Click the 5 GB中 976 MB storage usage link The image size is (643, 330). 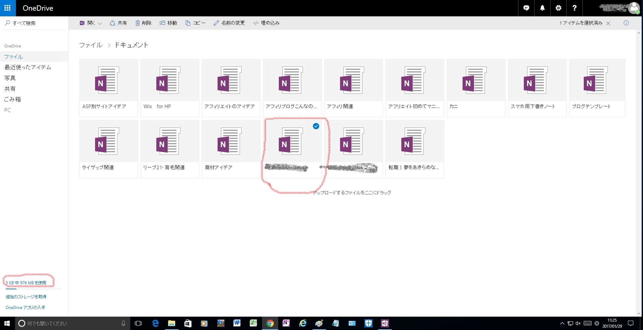[26, 283]
